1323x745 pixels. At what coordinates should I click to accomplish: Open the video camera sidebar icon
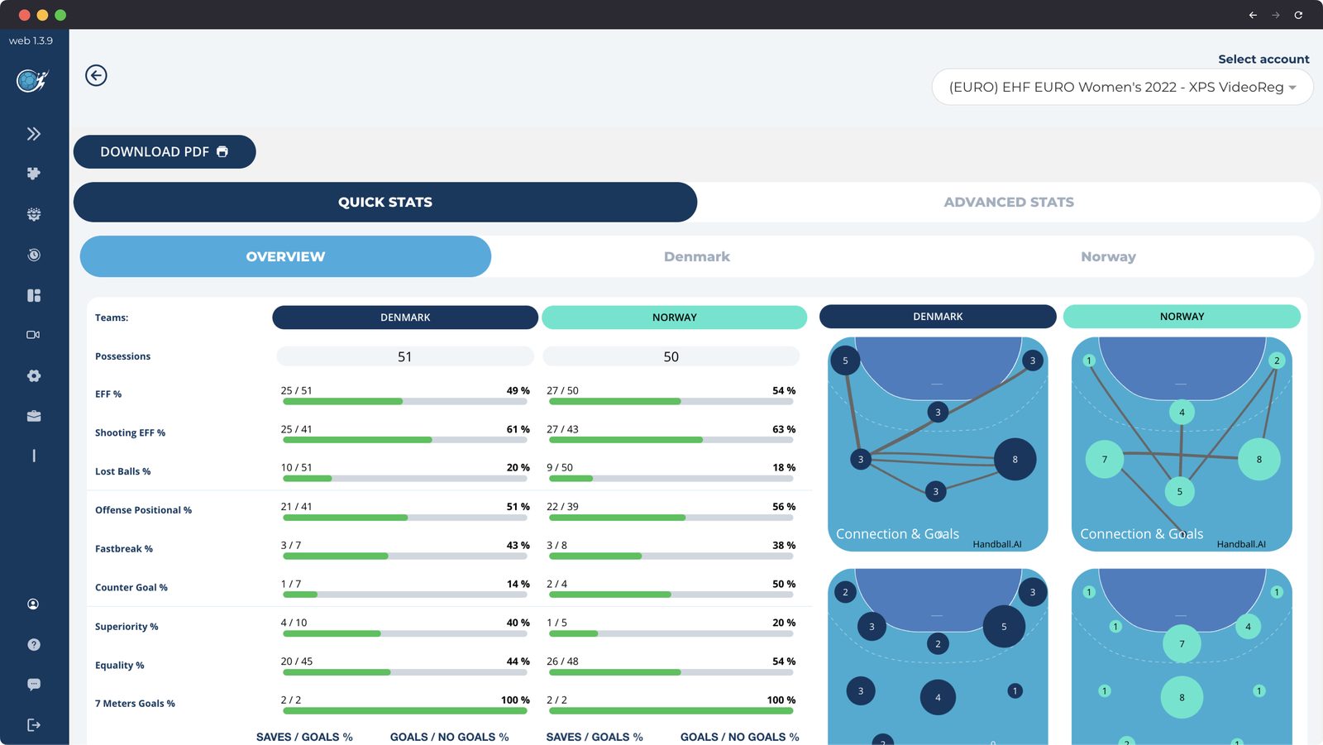click(x=34, y=335)
